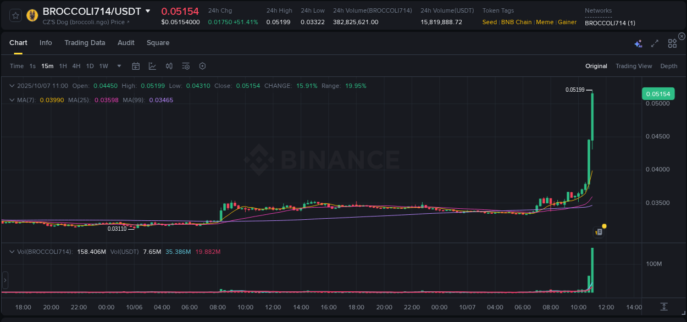This screenshot has height=322, width=687.
Task: Collapse the Vol indicator row chevron
Action: pos(12,251)
